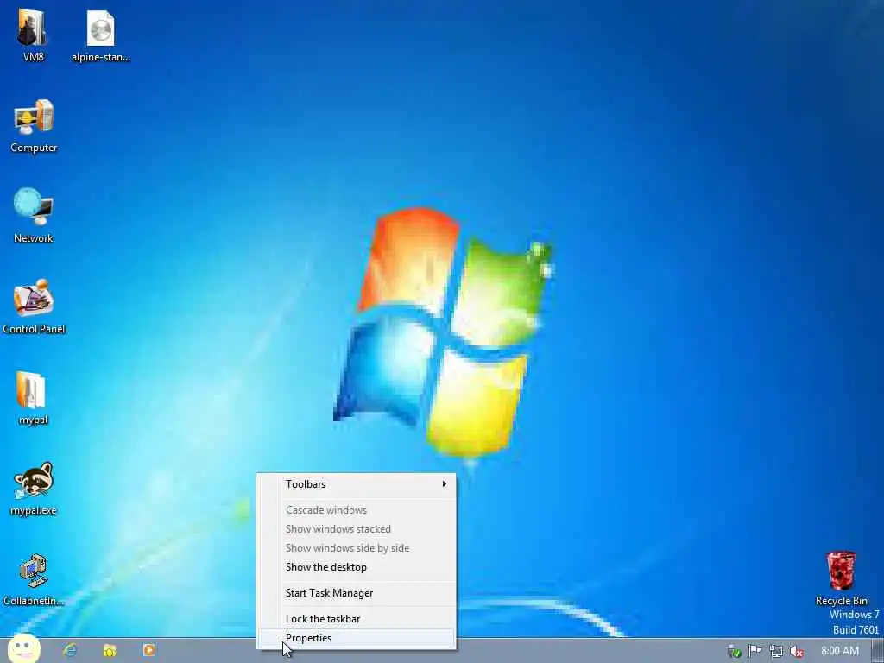
Task: Expand the Toolbars submenu
Action: pos(356,484)
